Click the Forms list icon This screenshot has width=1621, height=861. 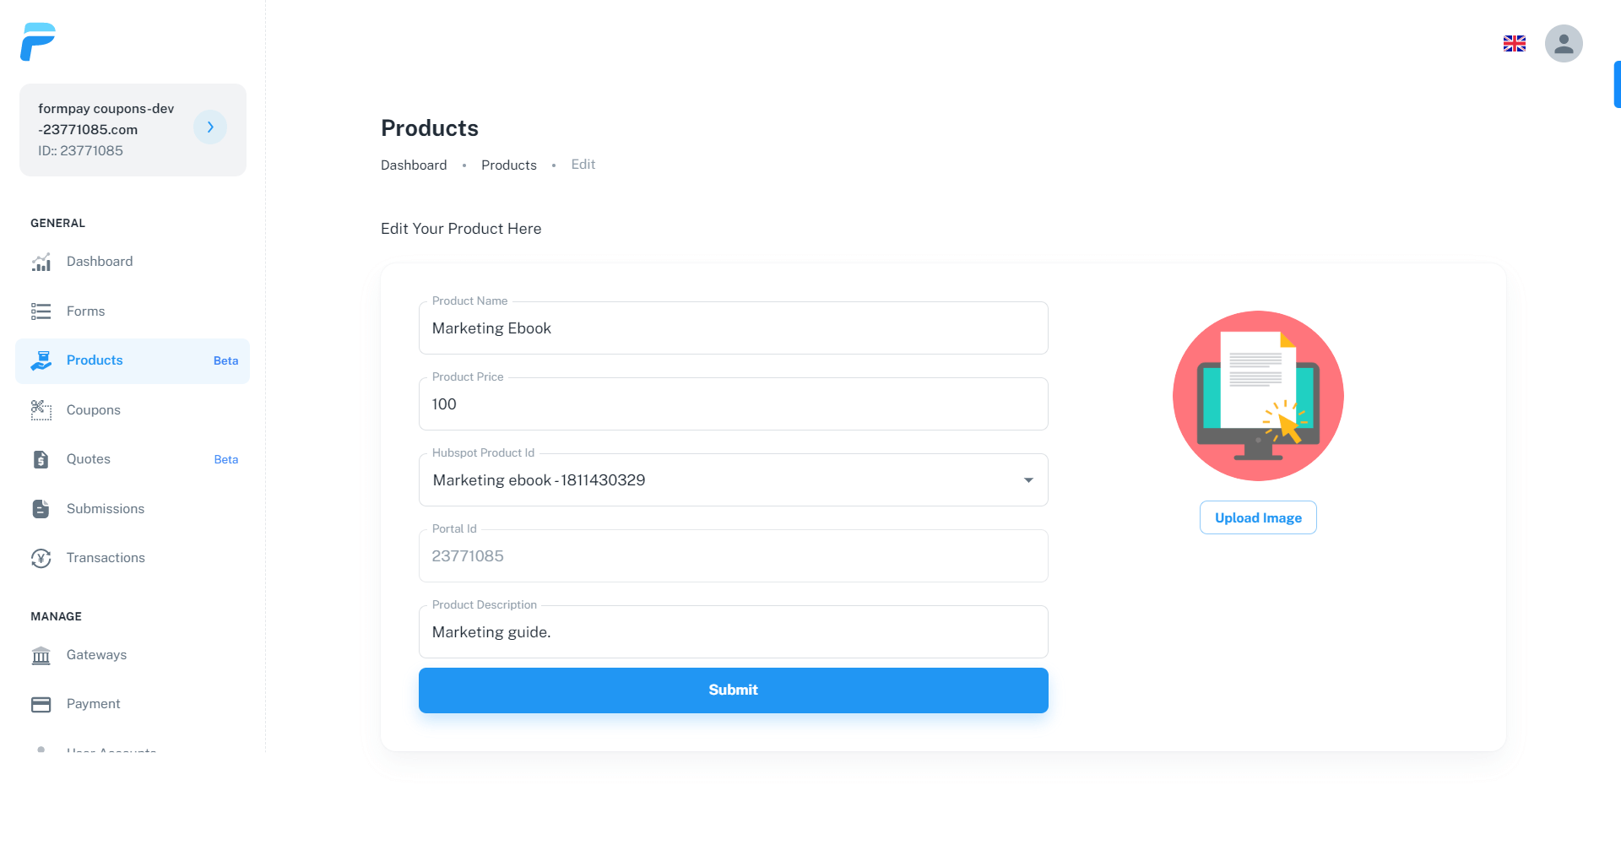(x=41, y=311)
